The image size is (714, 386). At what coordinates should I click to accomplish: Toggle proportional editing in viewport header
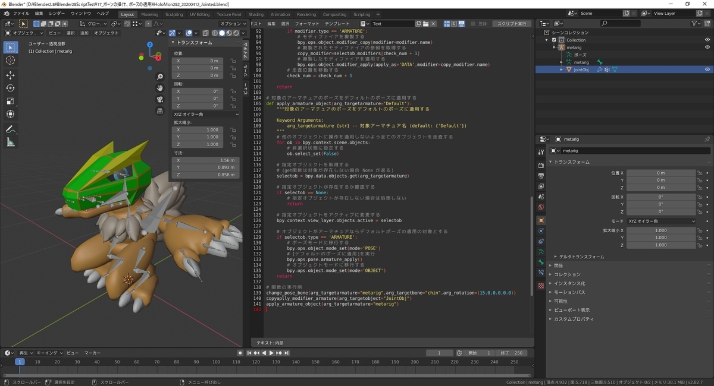pos(148,24)
